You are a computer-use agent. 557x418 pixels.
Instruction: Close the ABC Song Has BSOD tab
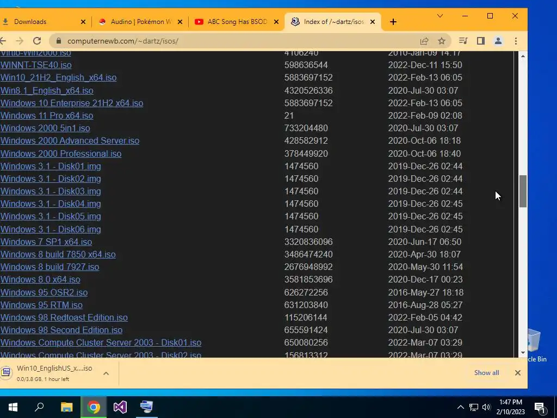(276, 22)
